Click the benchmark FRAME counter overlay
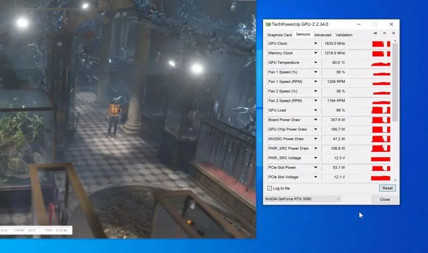The height and width of the screenshot is (253, 428). point(25,230)
